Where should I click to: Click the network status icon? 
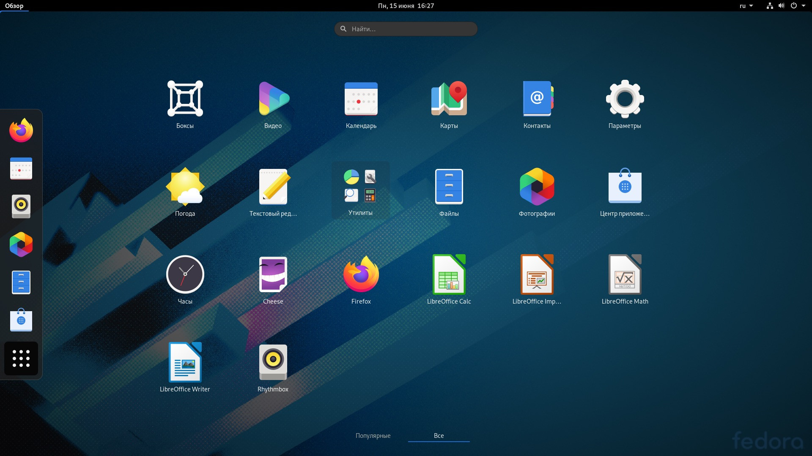point(770,6)
